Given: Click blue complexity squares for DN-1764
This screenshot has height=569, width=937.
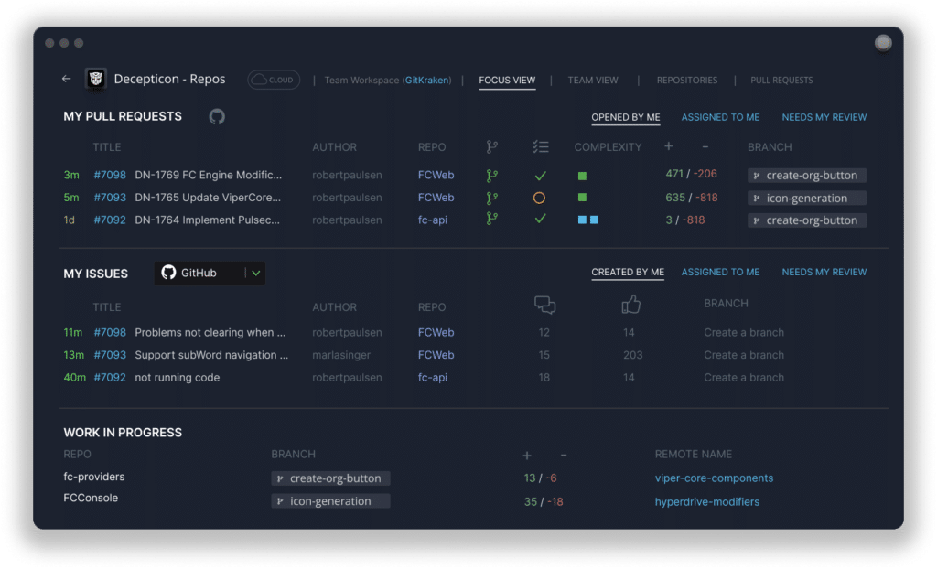Looking at the screenshot, I should click(x=588, y=220).
